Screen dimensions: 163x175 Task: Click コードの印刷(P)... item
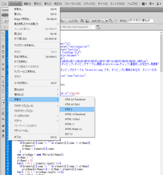tap(34, 83)
